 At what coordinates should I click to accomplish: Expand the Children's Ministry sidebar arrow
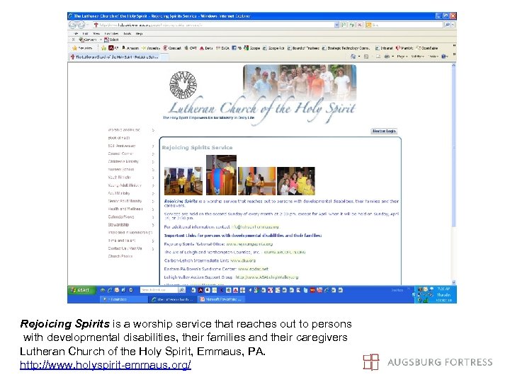(x=153, y=162)
